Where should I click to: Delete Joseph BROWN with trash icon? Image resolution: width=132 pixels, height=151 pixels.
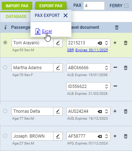coord(126,136)
